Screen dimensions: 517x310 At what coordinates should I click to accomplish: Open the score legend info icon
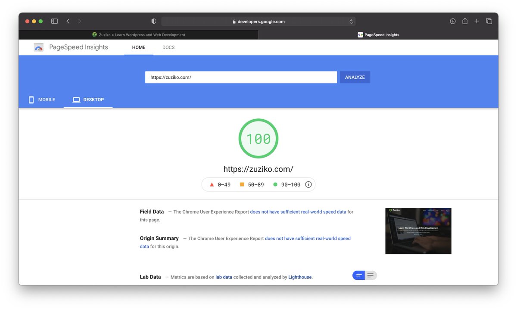coord(308,184)
